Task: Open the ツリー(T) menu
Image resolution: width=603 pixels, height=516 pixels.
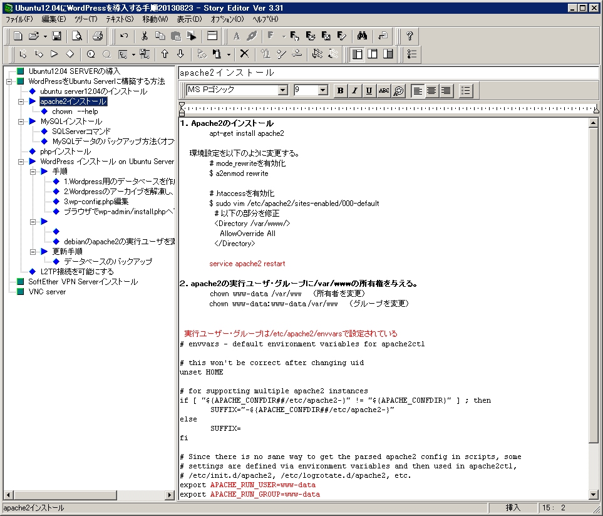Action: coord(86,19)
